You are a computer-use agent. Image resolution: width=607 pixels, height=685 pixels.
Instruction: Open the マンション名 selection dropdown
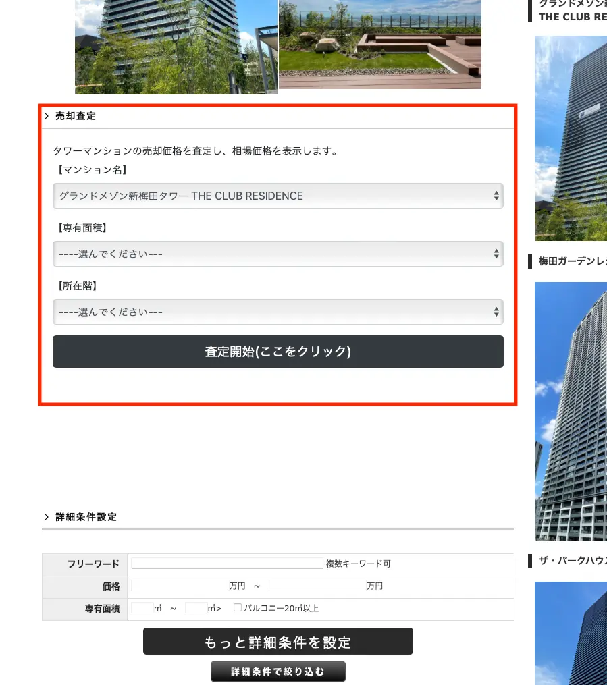(x=278, y=196)
